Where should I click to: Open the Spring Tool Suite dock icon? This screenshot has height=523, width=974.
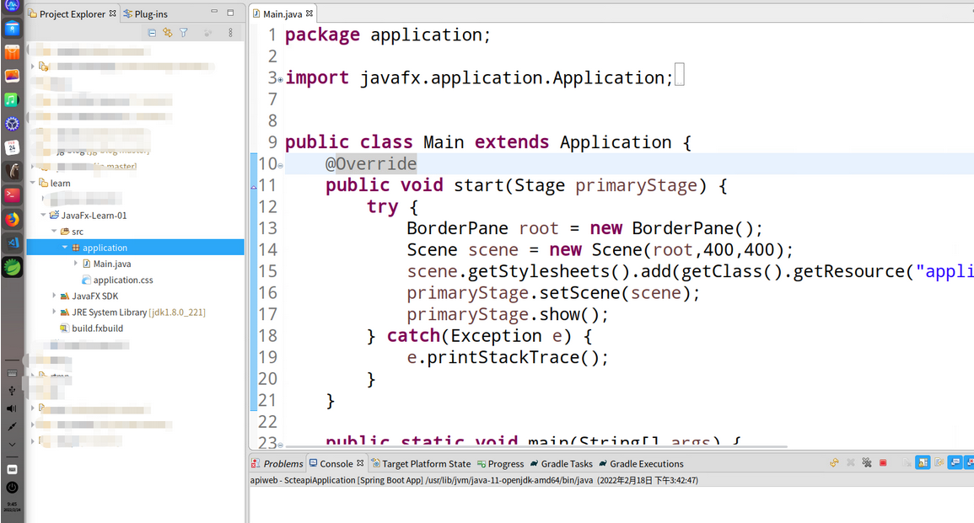12,267
